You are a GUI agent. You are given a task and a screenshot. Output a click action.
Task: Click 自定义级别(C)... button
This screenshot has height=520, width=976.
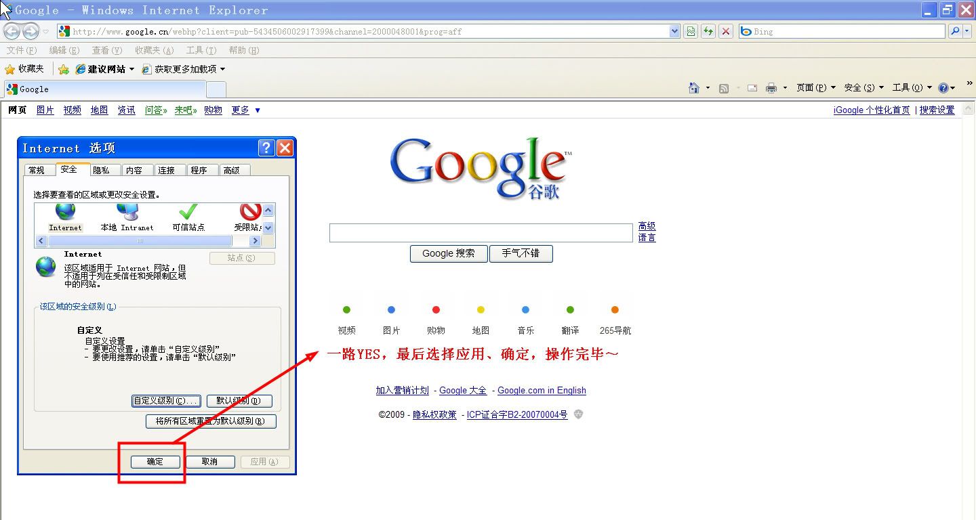pyautogui.click(x=166, y=401)
